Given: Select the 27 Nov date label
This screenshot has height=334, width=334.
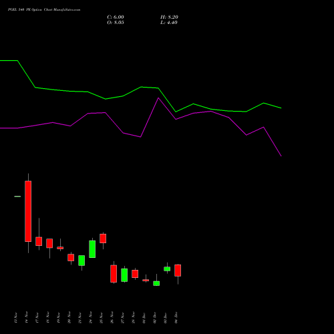Looking at the screenshot, I should [123, 317].
